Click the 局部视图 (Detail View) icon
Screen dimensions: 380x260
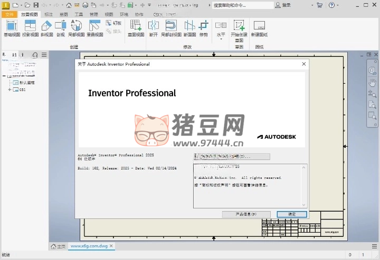coord(77,27)
